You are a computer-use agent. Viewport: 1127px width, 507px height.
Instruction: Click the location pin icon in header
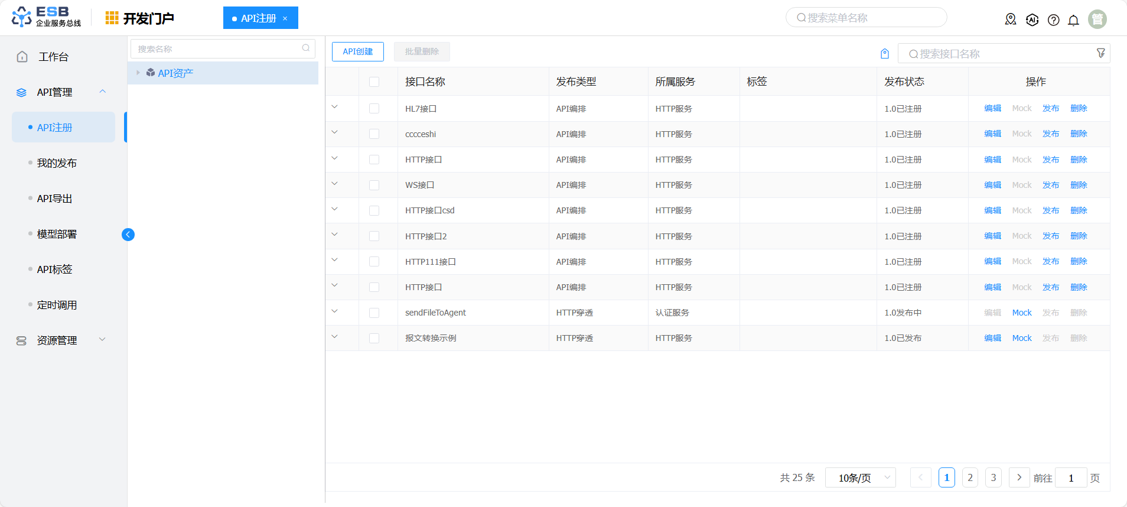(1011, 19)
